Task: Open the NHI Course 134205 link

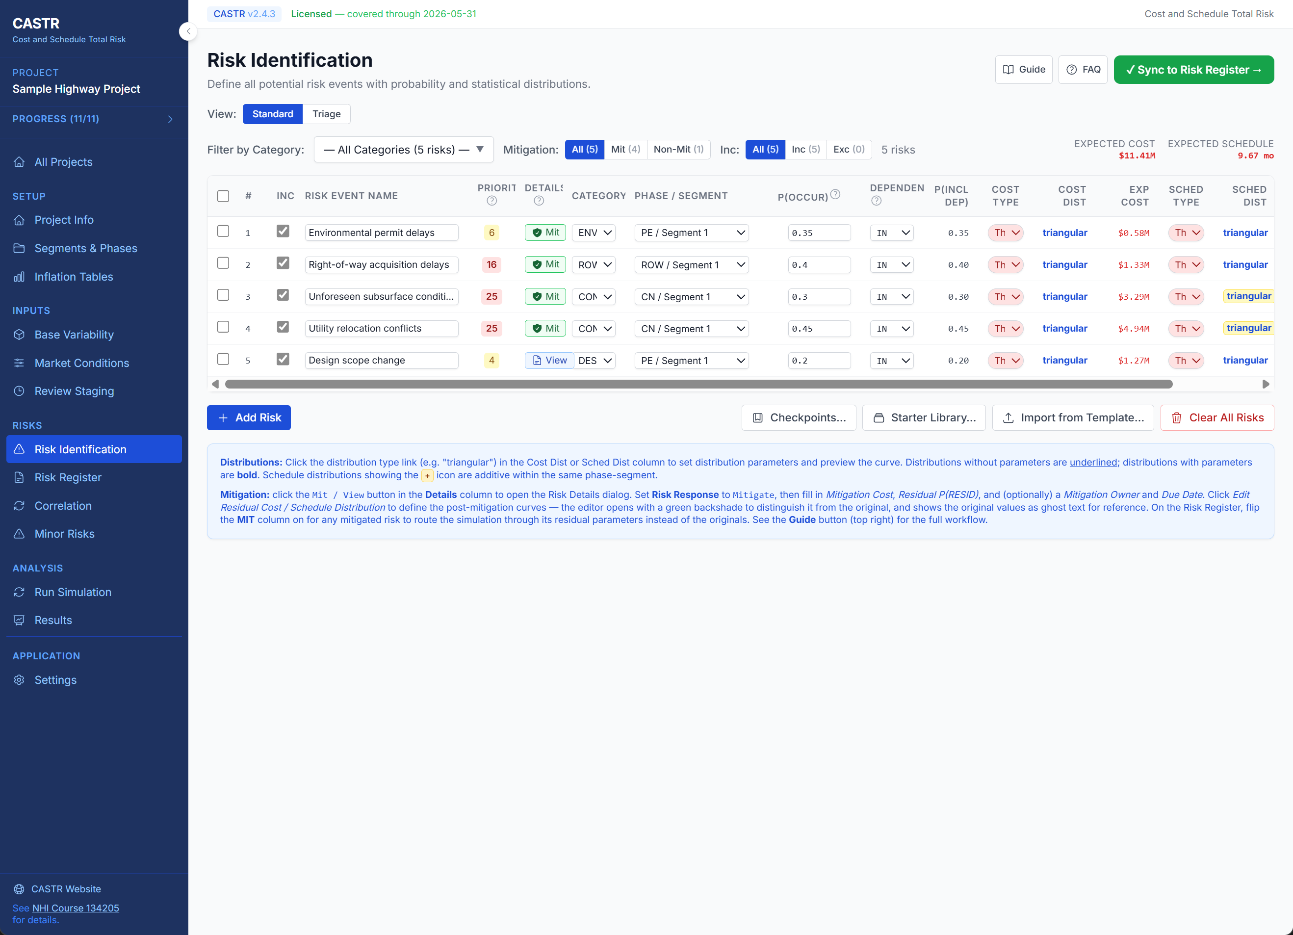Action: click(x=74, y=908)
